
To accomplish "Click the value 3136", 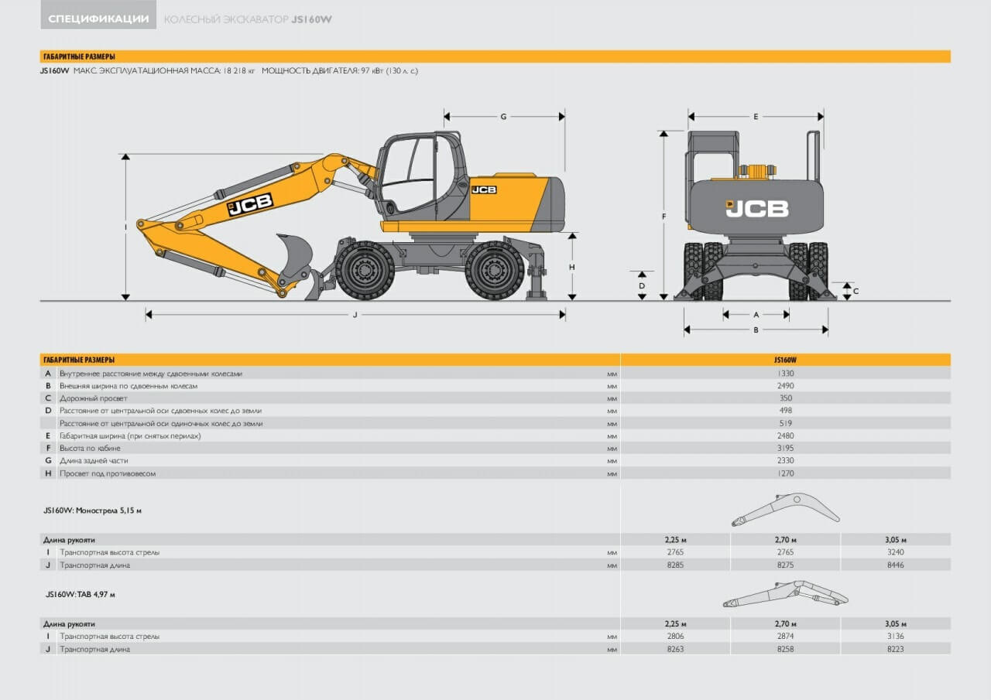I will click(x=896, y=637).
